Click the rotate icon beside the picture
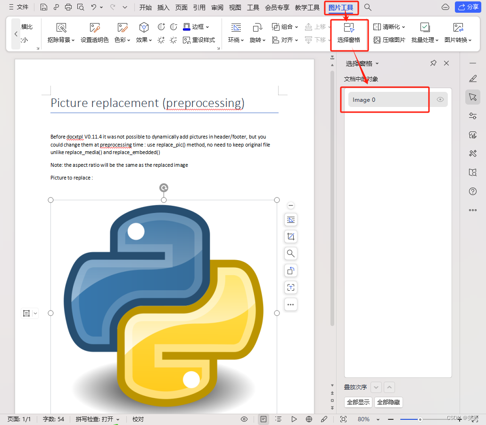 291,271
